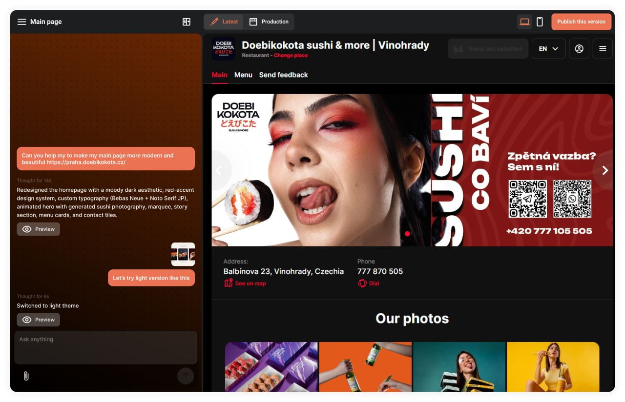Viewport: 625px width, 402px height.
Task: Open the Send feedback tab
Action: [x=283, y=75]
